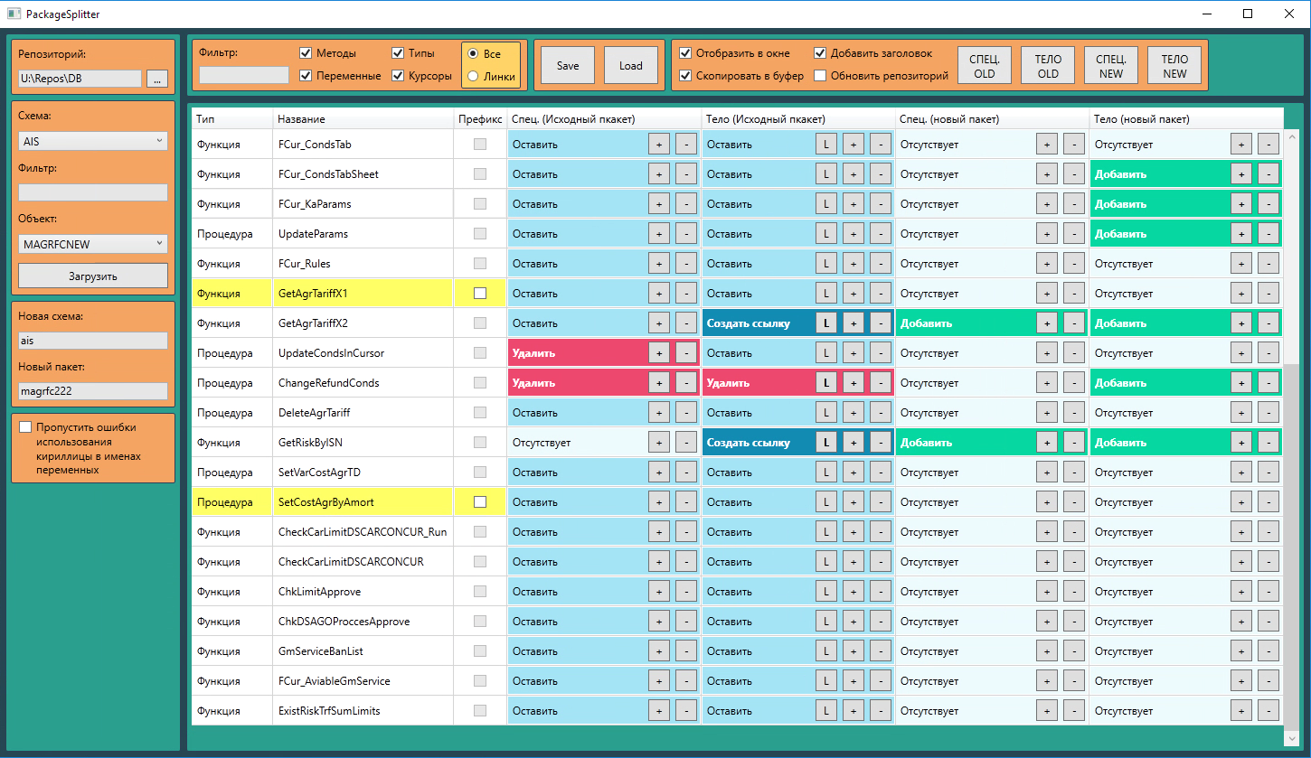Click the СПЕЦ. OLD button
The width and height of the screenshot is (1311, 758).
click(985, 66)
